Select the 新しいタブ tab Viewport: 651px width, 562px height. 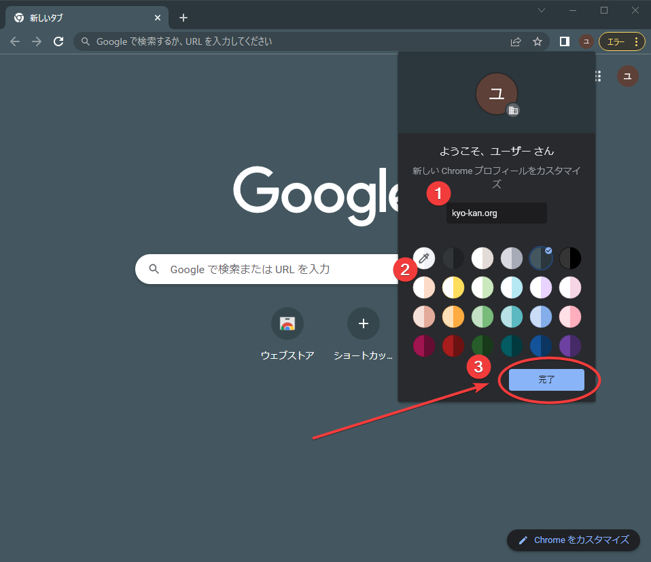pyautogui.click(x=86, y=18)
